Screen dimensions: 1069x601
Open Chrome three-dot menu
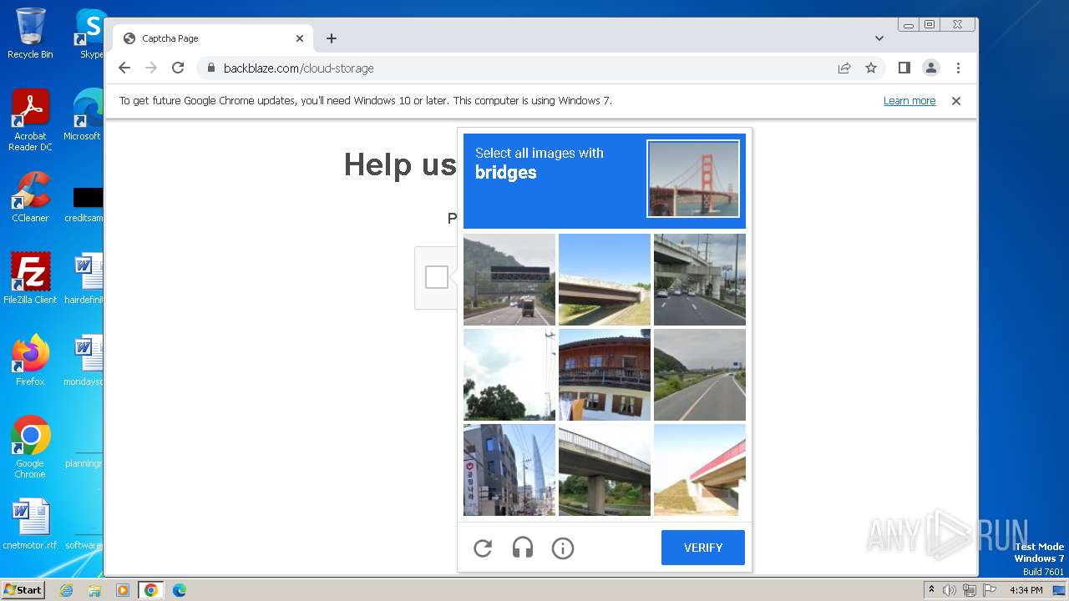(x=958, y=68)
